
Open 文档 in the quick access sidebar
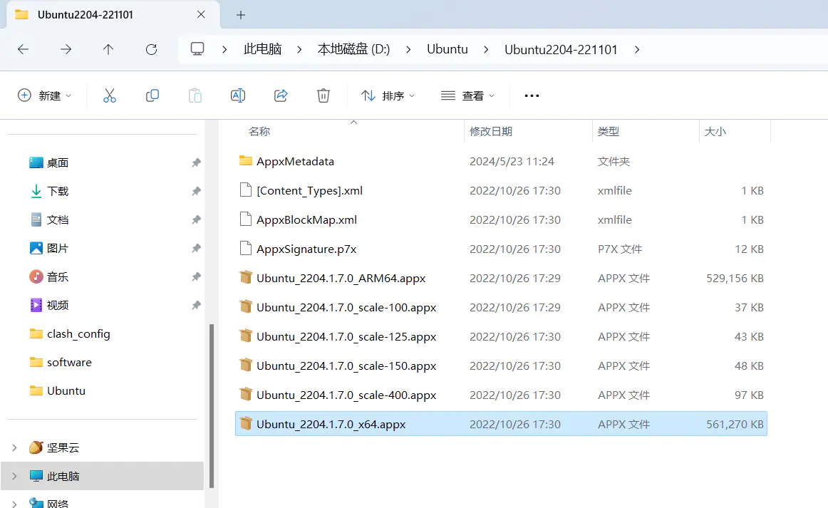58,219
